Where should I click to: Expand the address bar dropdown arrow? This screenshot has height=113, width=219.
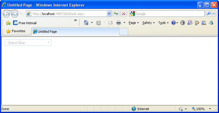point(109,14)
